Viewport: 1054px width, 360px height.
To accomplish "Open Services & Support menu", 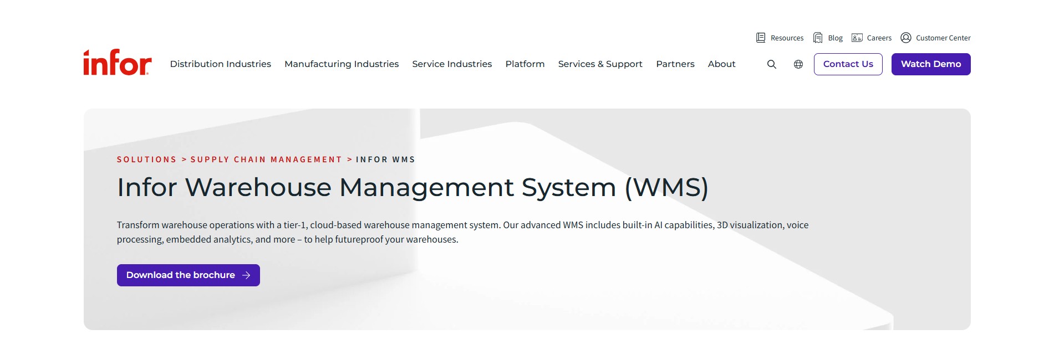I will 600,64.
